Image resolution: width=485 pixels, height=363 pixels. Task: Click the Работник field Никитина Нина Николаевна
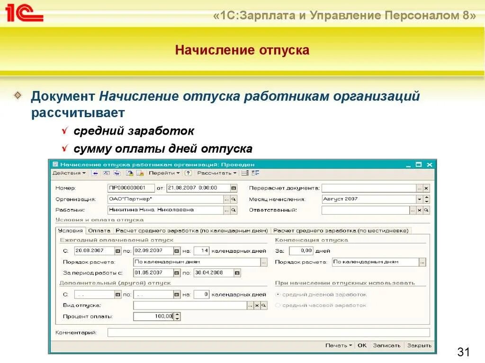coord(165,210)
